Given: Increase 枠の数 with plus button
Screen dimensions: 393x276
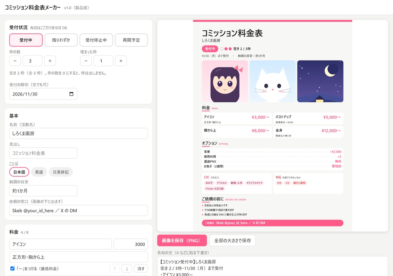Looking at the screenshot, I should tap(50, 61).
